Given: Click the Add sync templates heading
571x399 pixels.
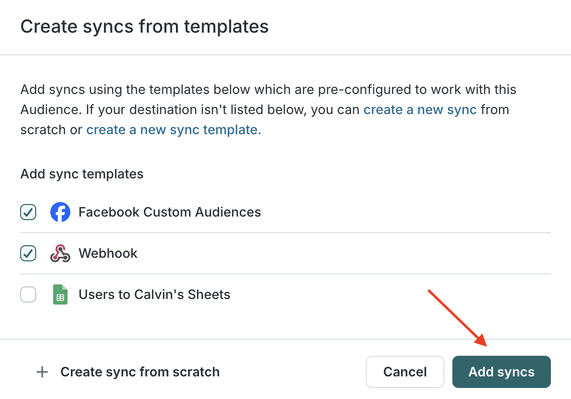Looking at the screenshot, I should pos(82,174).
